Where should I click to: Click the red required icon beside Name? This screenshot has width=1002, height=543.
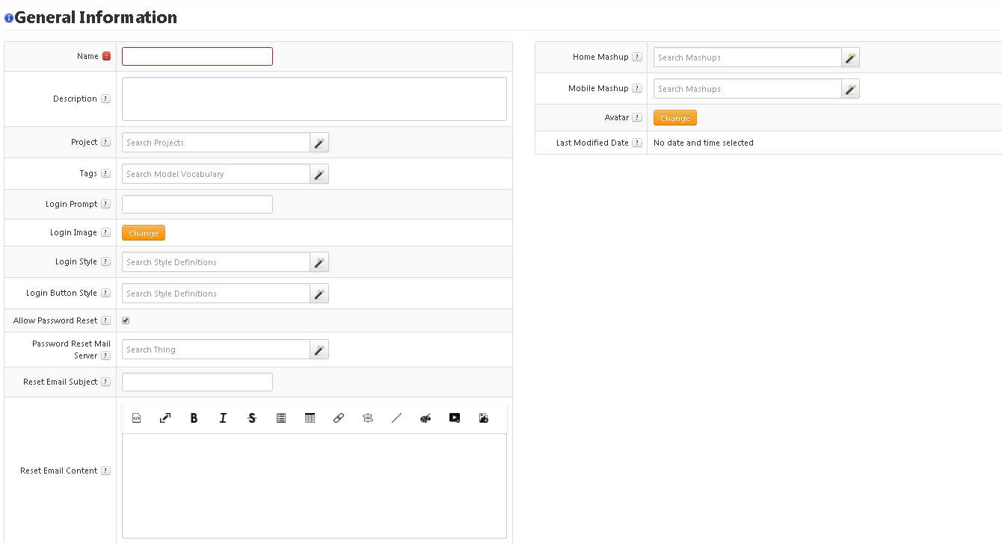[106, 56]
